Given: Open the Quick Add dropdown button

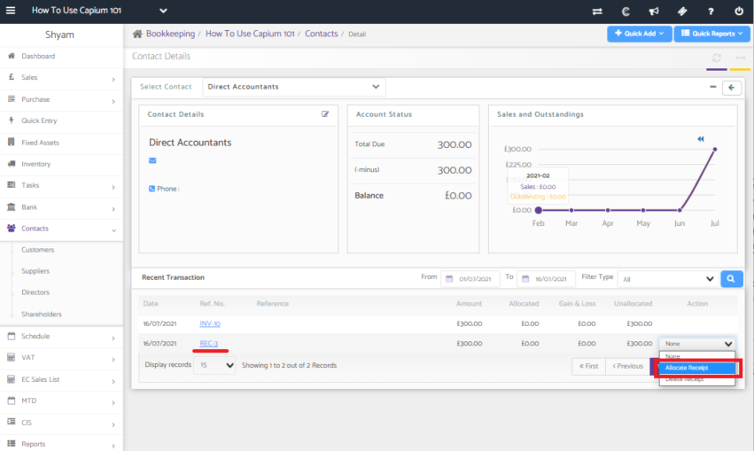Looking at the screenshot, I should click(639, 34).
